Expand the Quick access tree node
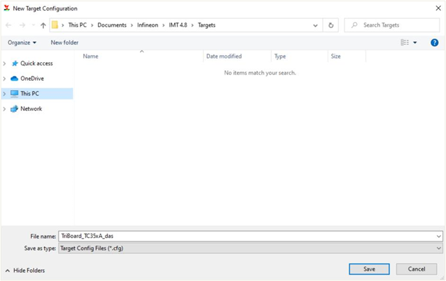 [5, 63]
